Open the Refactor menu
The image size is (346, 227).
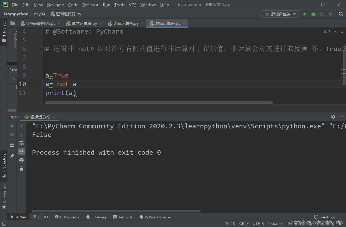pos(90,5)
